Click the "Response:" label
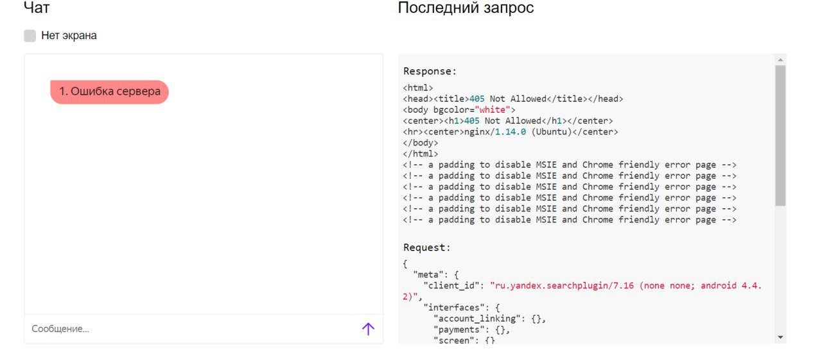The width and height of the screenshot is (822, 355). (430, 71)
